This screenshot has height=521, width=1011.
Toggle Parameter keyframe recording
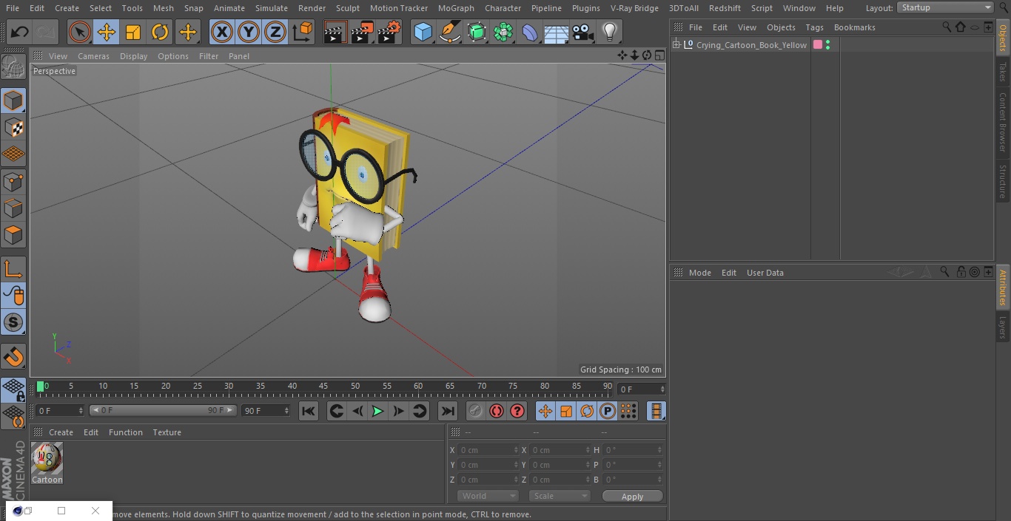[x=608, y=411]
